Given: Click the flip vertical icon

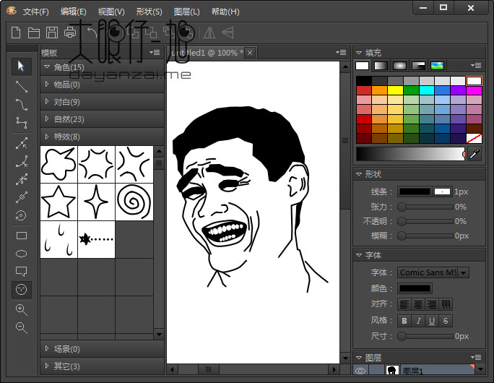Looking at the screenshot, I should pyautogui.click(x=227, y=33).
